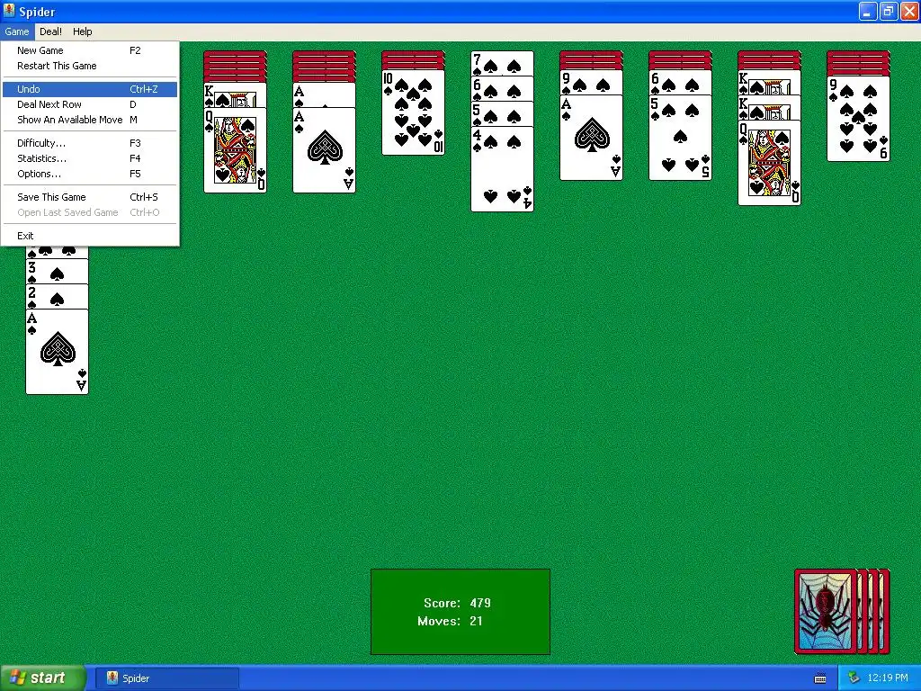Click the 7 of spades card
This screenshot has width=921, height=691.
(502, 63)
